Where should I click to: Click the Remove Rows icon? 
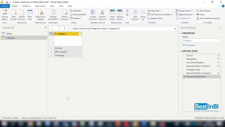pyautogui.click(x=120, y=12)
